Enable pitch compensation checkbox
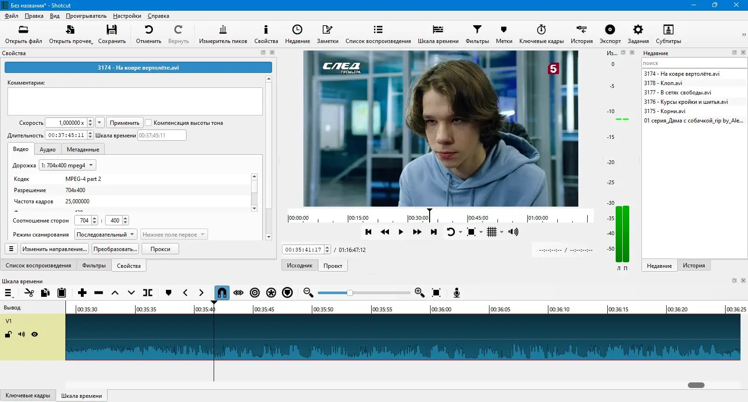748x402 pixels. tap(148, 123)
